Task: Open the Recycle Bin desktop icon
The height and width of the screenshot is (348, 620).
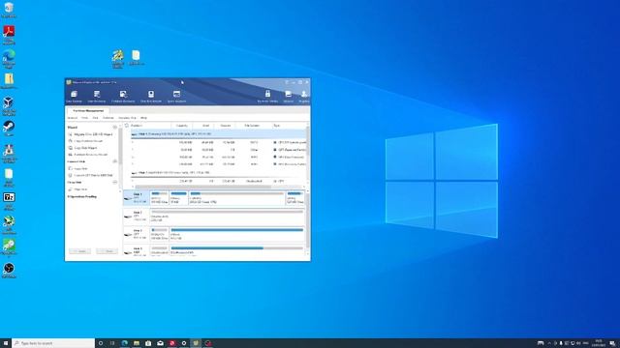Action: 9,10
